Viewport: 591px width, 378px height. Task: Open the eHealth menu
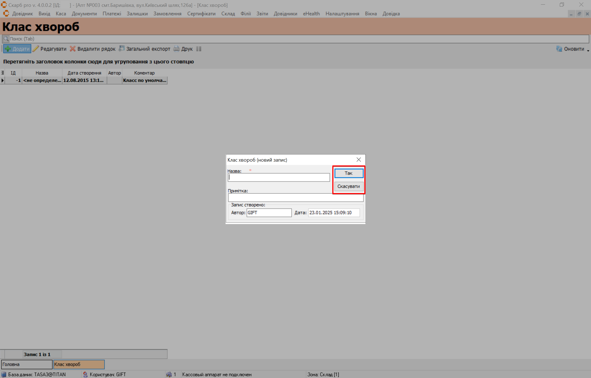coord(311,14)
